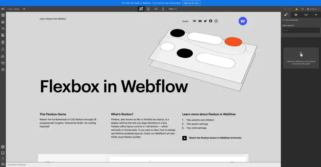
Task: Switch to the Style brush tab
Action: pyautogui.click(x=286, y=15)
